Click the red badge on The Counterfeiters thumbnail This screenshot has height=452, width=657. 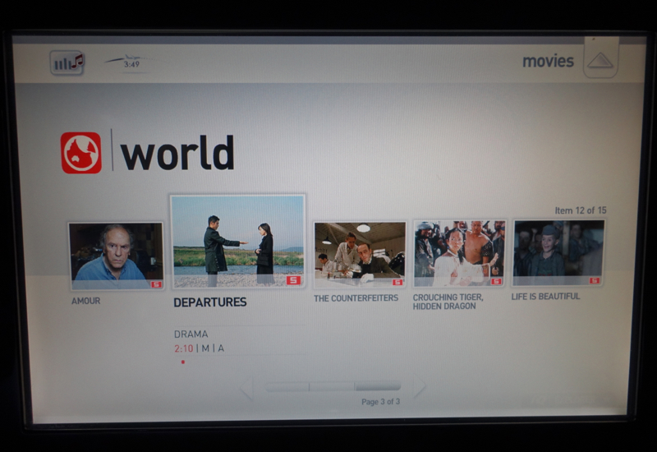pyautogui.click(x=397, y=282)
